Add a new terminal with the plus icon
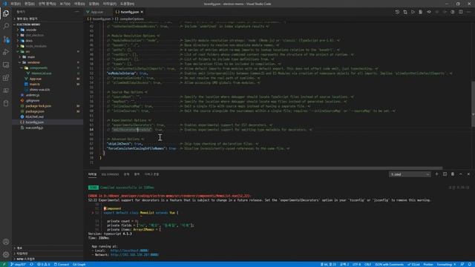Image resolution: width=475 pixels, height=267 pixels. click(436, 174)
